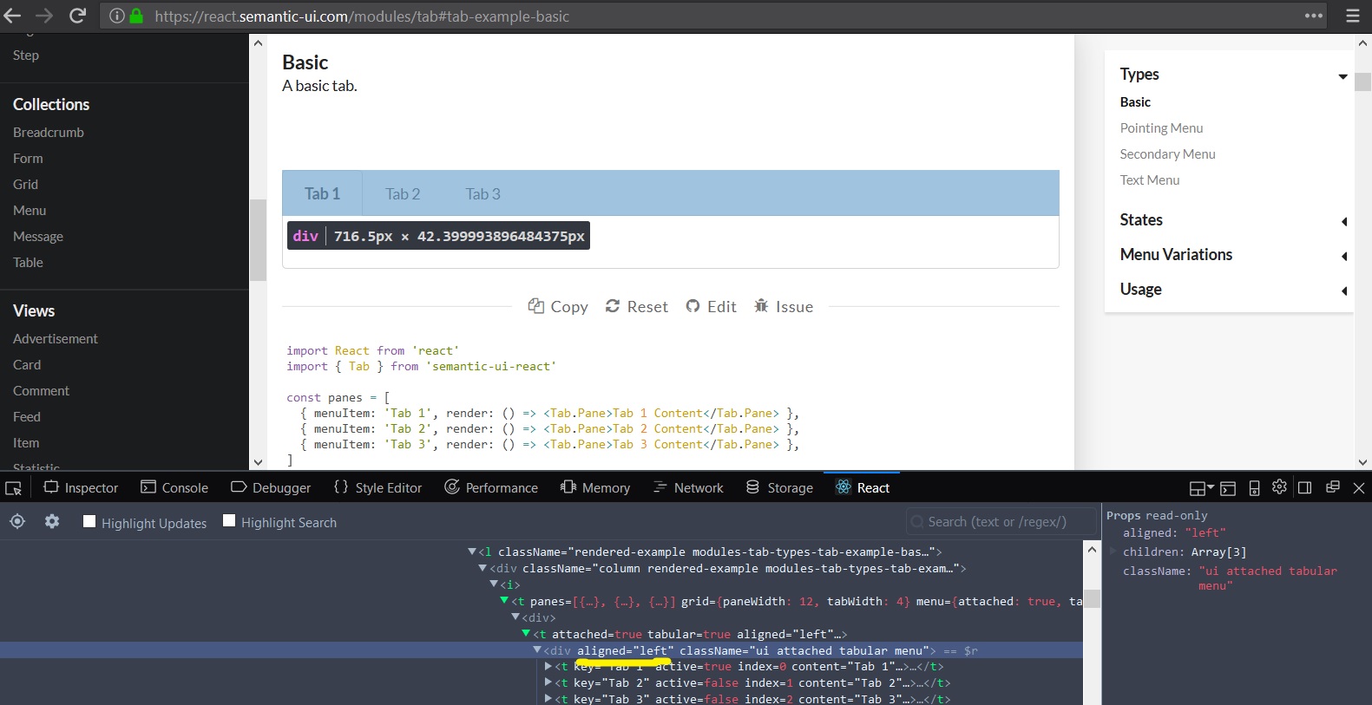
Task: Open page actions three-dot menu
Action: (1314, 16)
